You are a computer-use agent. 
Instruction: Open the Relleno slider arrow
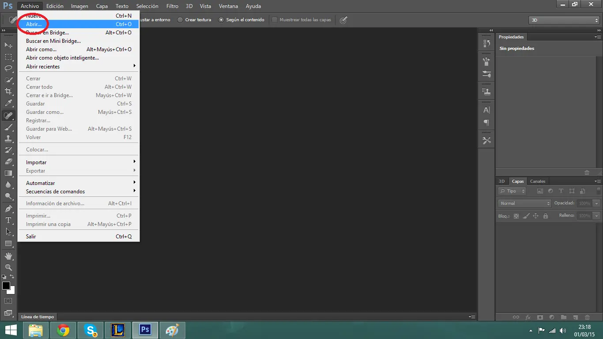coord(597,216)
